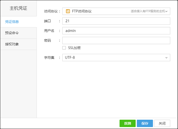
Task: Click the green 拨测 button
Action: [127, 123]
